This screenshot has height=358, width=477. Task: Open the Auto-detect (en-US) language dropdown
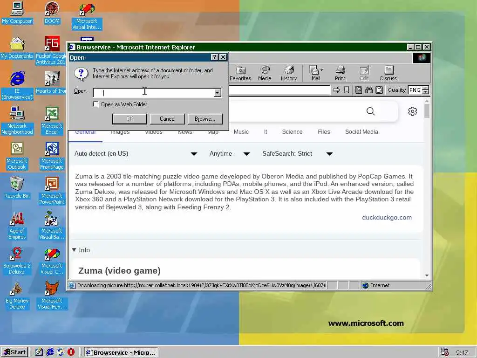[136, 154]
